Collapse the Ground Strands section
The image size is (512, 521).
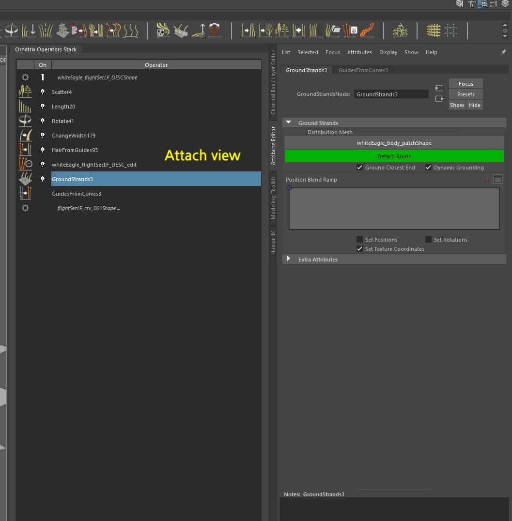(x=289, y=123)
